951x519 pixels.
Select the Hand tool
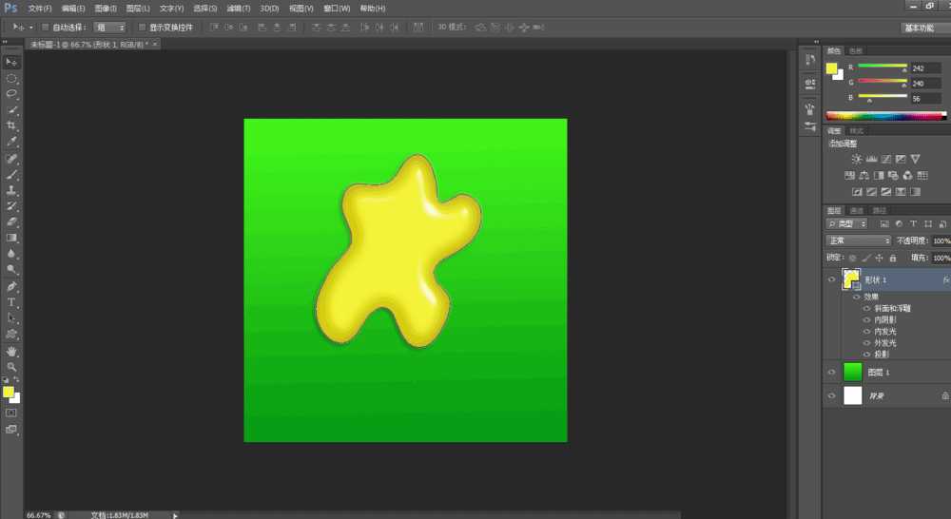(x=11, y=352)
